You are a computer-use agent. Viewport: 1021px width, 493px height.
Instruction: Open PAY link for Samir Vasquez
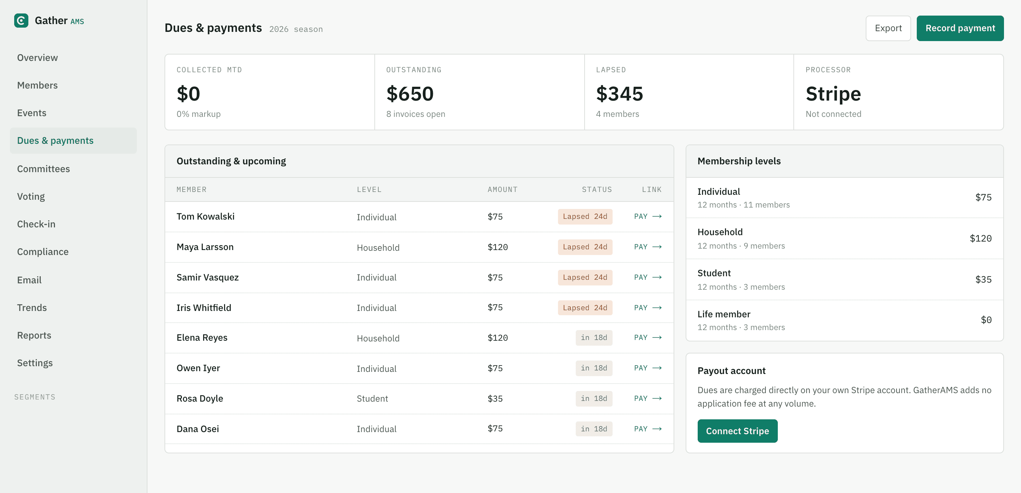pyautogui.click(x=648, y=278)
